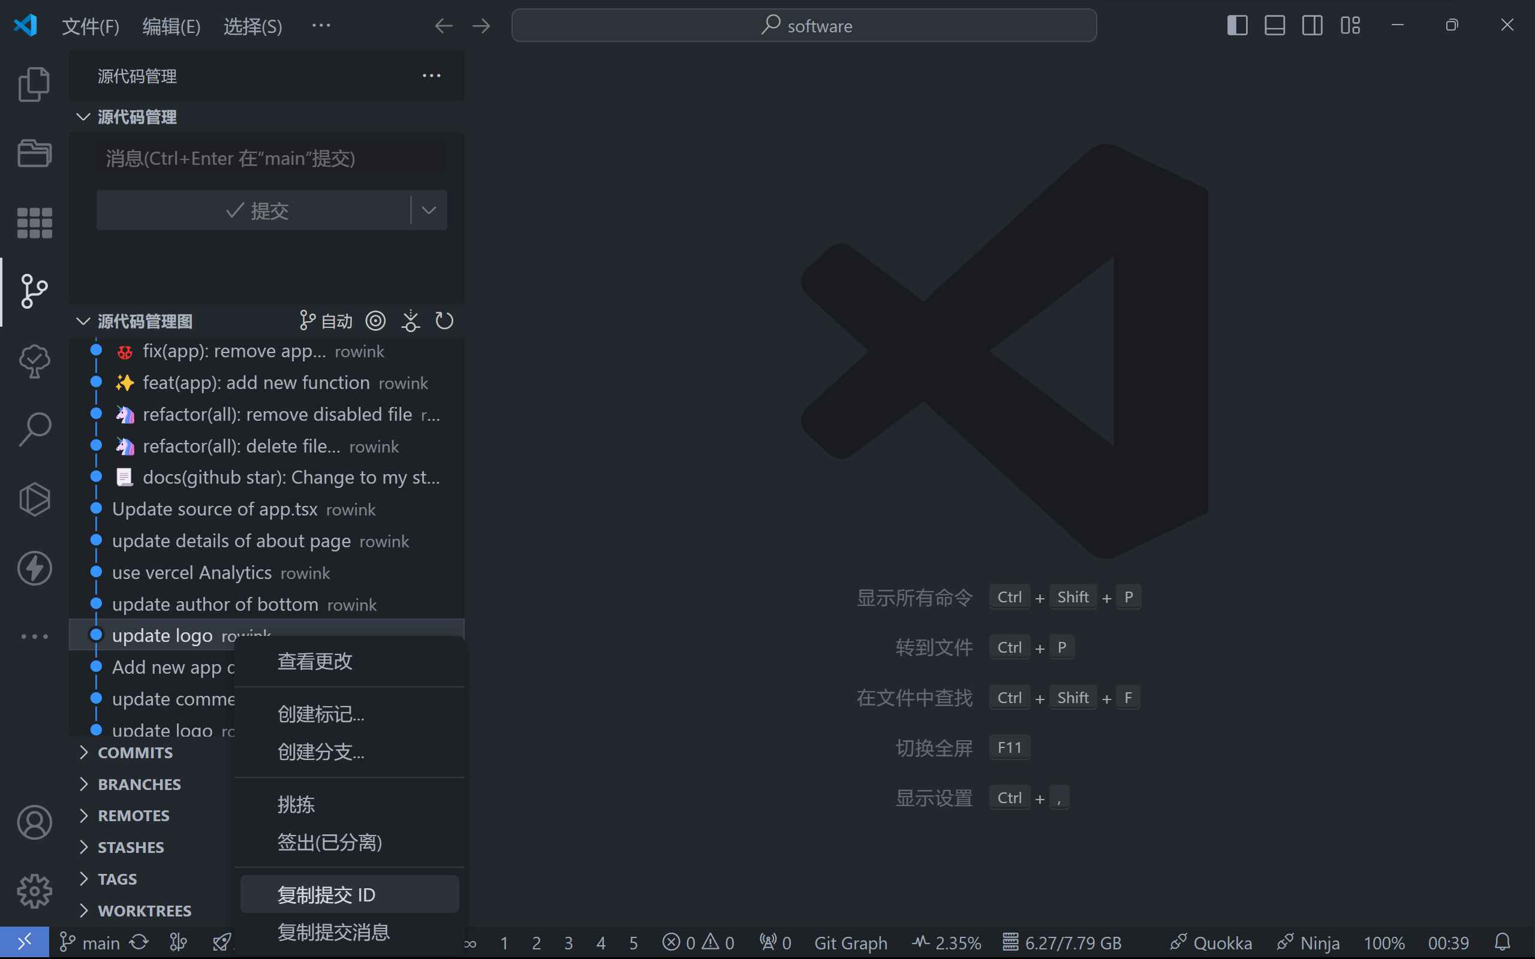Show more menu bar items ellipsis
This screenshot has height=959, width=1535.
[321, 26]
